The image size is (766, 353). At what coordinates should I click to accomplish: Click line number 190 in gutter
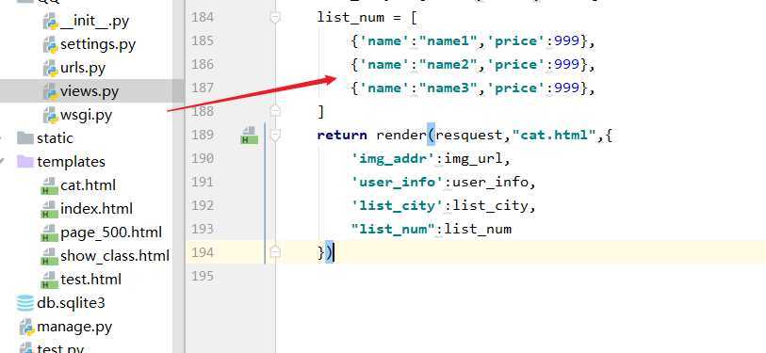coord(203,158)
